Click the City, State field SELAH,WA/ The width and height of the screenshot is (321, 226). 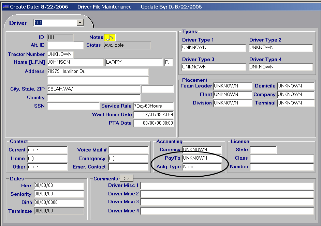click(x=93, y=89)
